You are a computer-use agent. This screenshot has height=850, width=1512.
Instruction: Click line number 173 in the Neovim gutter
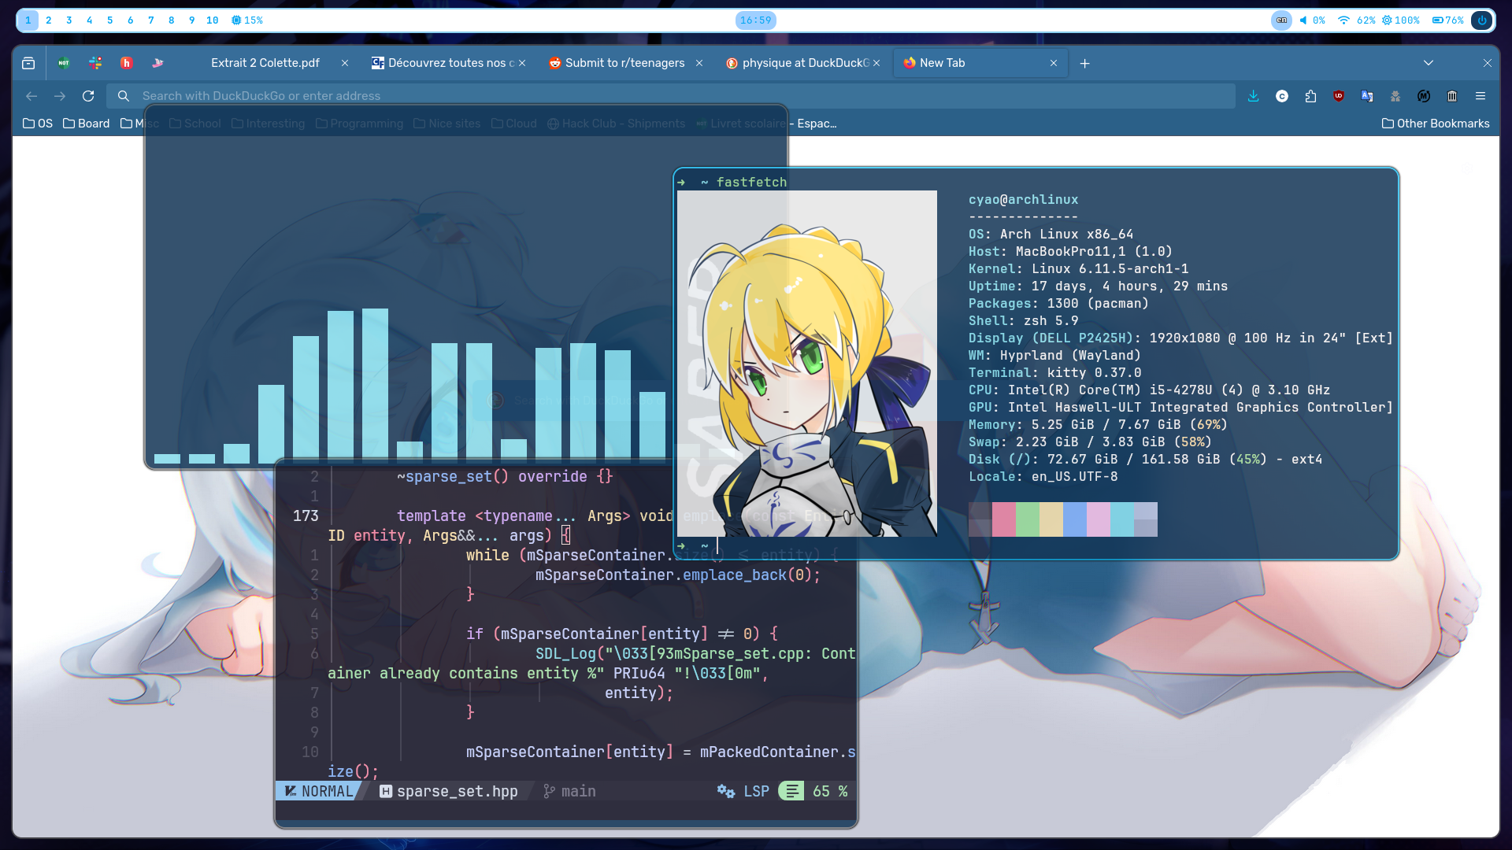[306, 516]
